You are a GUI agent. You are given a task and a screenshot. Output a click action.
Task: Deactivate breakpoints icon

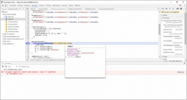click(x=178, y=9)
